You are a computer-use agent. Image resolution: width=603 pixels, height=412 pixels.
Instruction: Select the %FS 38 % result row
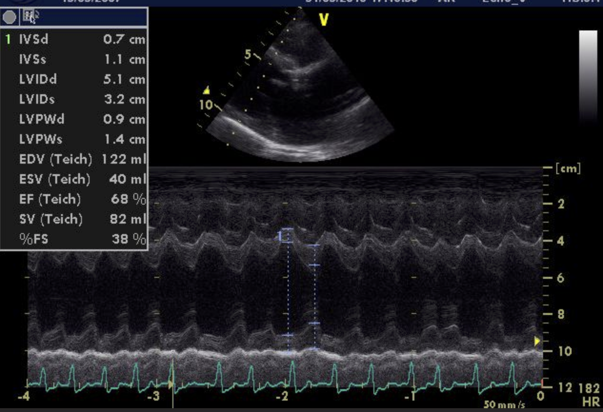coord(75,239)
